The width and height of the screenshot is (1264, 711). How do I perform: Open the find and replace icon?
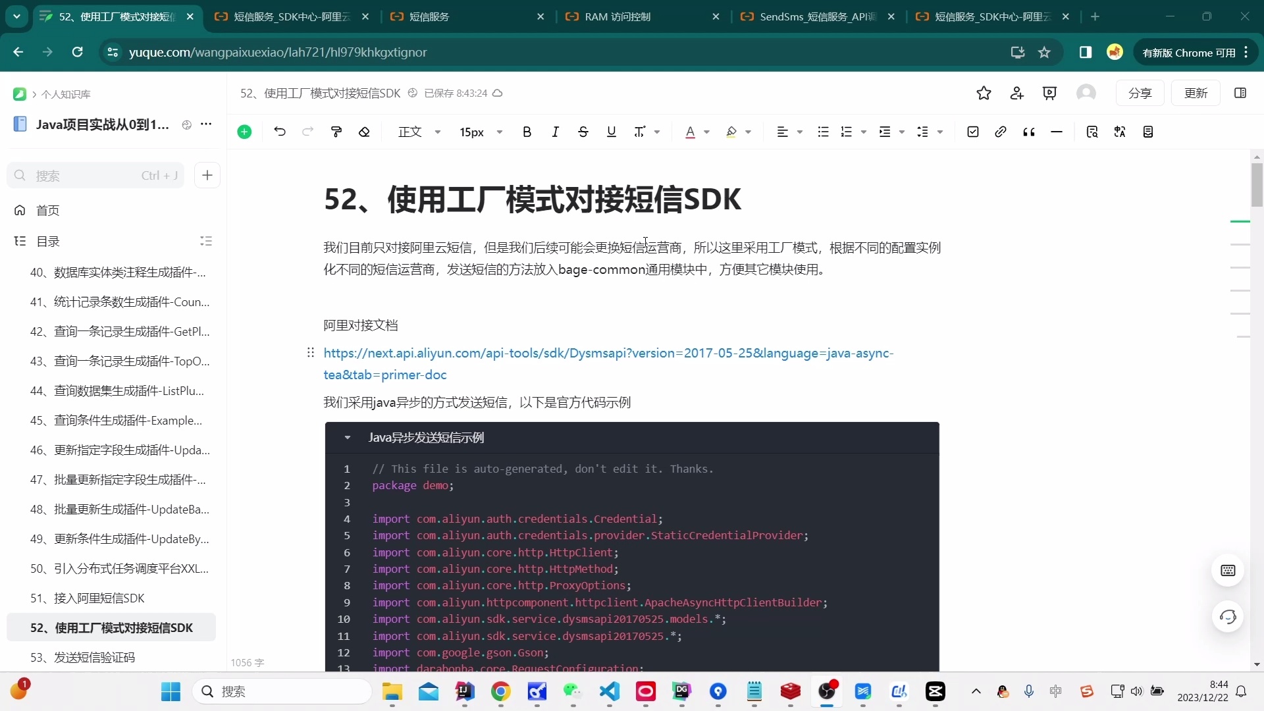[1092, 132]
